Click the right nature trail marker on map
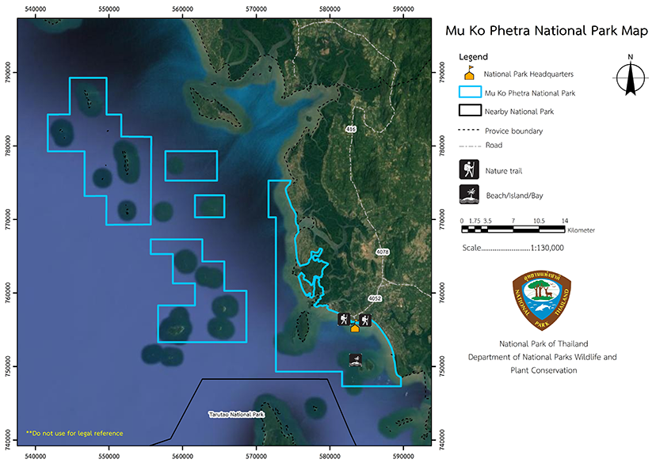 (x=364, y=320)
